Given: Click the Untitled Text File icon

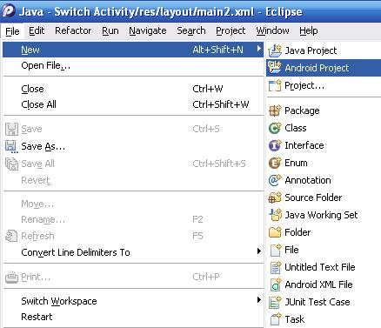Looking at the screenshot, I should pos(276,267).
